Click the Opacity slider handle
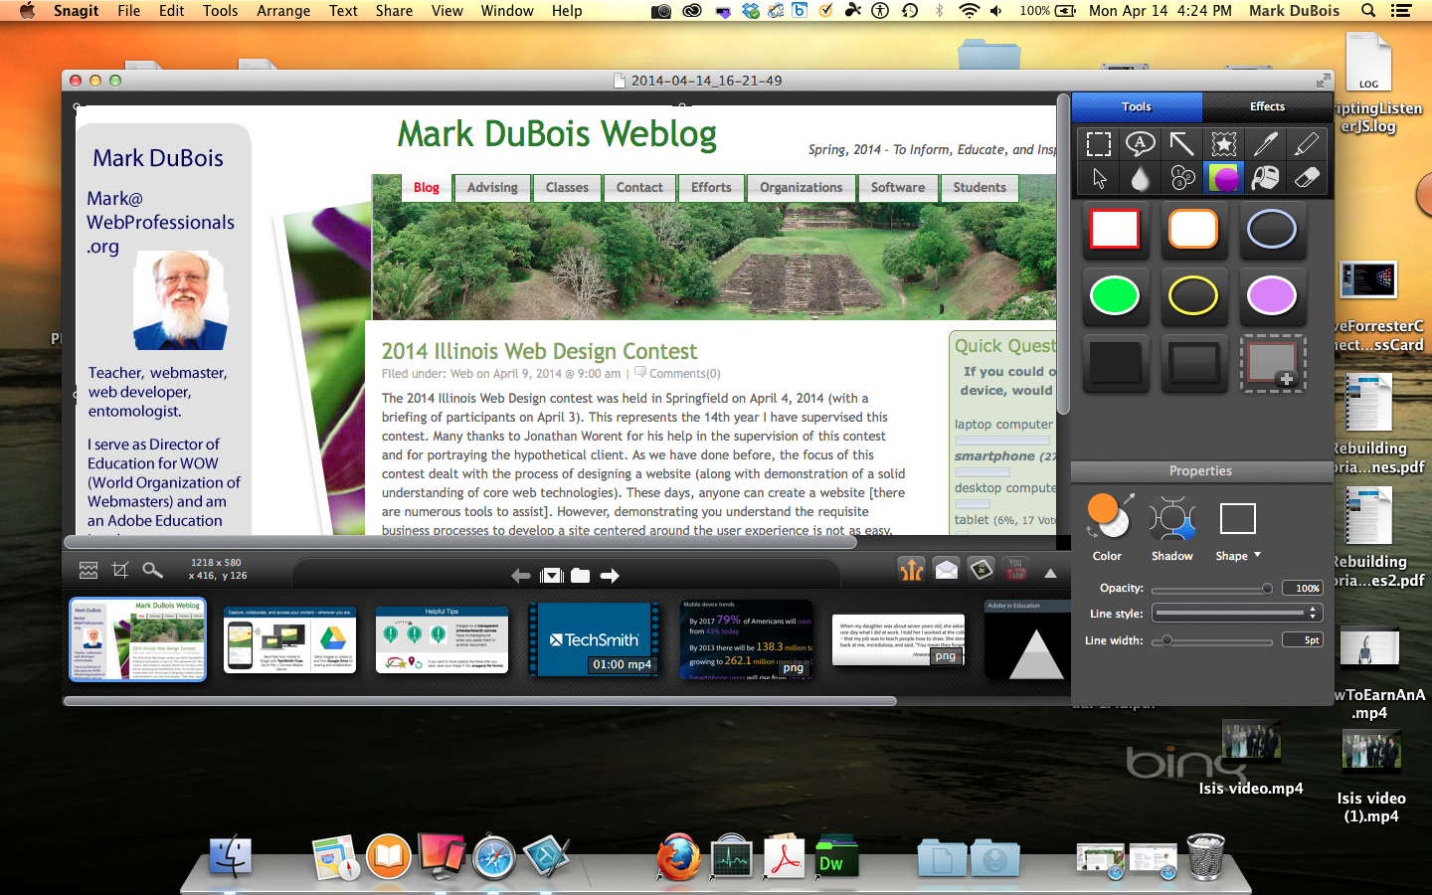 click(x=1267, y=589)
